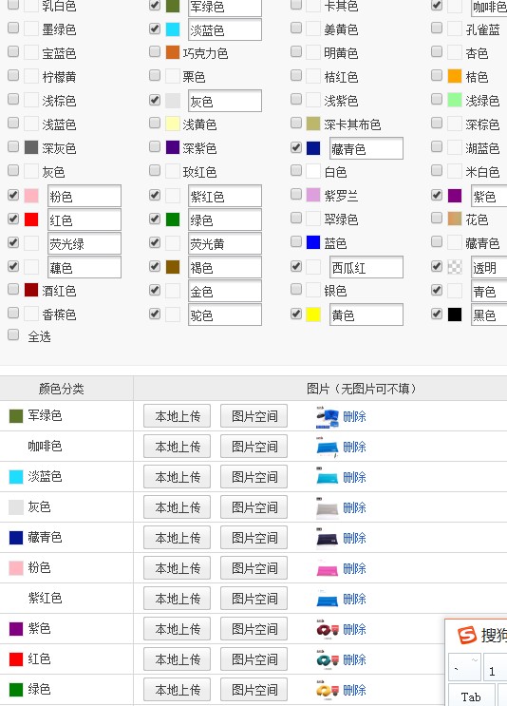Viewport: 507px width, 706px height.
Task: Click the Tab key on virtual keyboard
Action: click(x=471, y=696)
